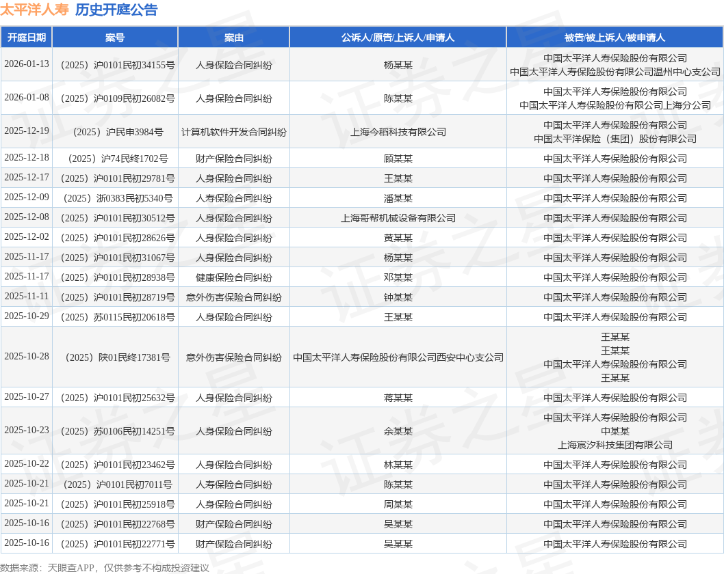This screenshot has height=574, width=724.
Task: Click case number 沪0101民初7011号
Action: 134,484
